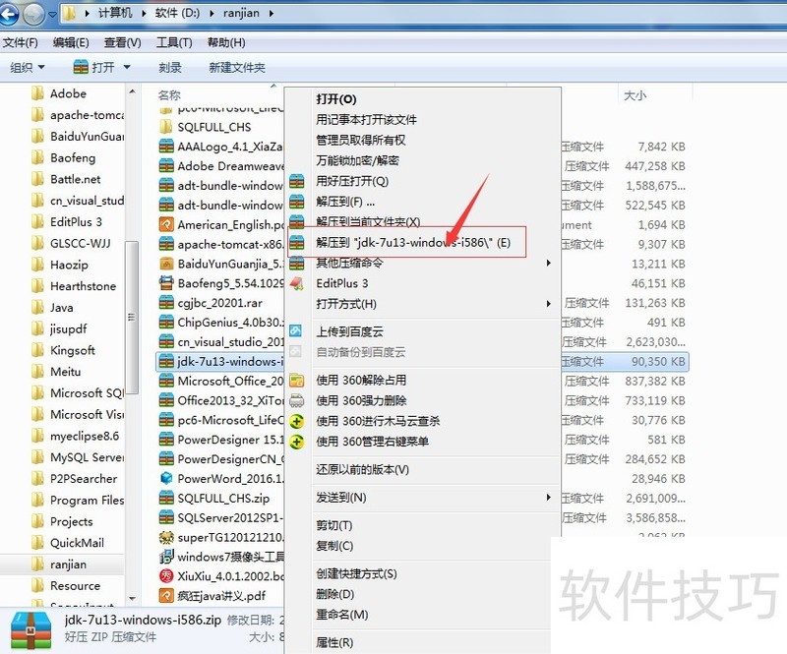Select ranjian folder in navigation tree
This screenshot has width=787, height=654.
click(x=68, y=565)
